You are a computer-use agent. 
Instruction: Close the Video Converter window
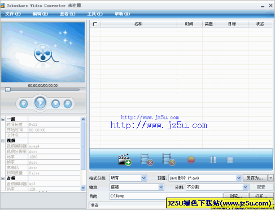click(x=270, y=6)
